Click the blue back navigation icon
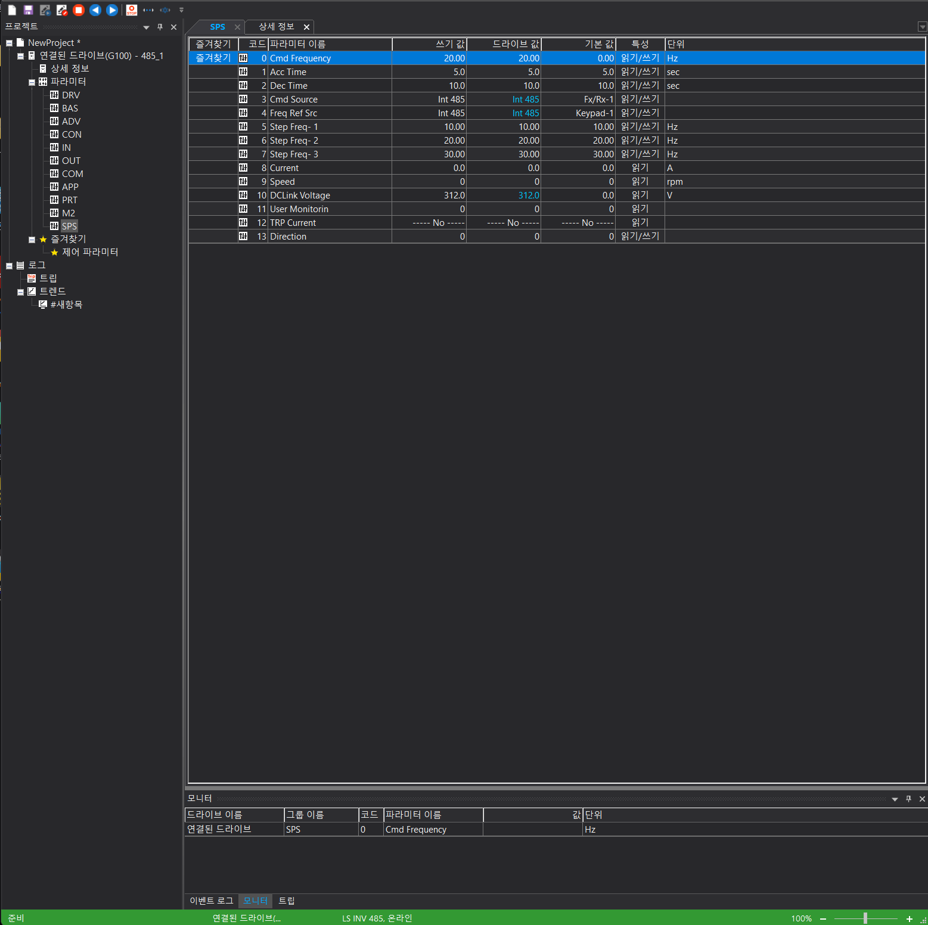 95,10
